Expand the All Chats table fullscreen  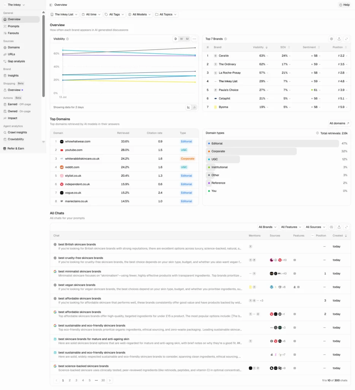(346, 227)
